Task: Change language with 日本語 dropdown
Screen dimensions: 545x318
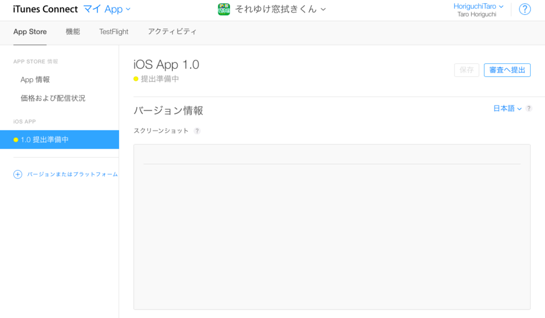Action: pos(507,109)
